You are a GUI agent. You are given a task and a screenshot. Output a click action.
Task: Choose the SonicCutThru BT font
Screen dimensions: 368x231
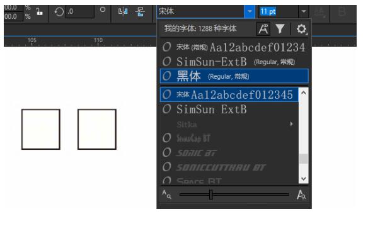[x=229, y=167]
